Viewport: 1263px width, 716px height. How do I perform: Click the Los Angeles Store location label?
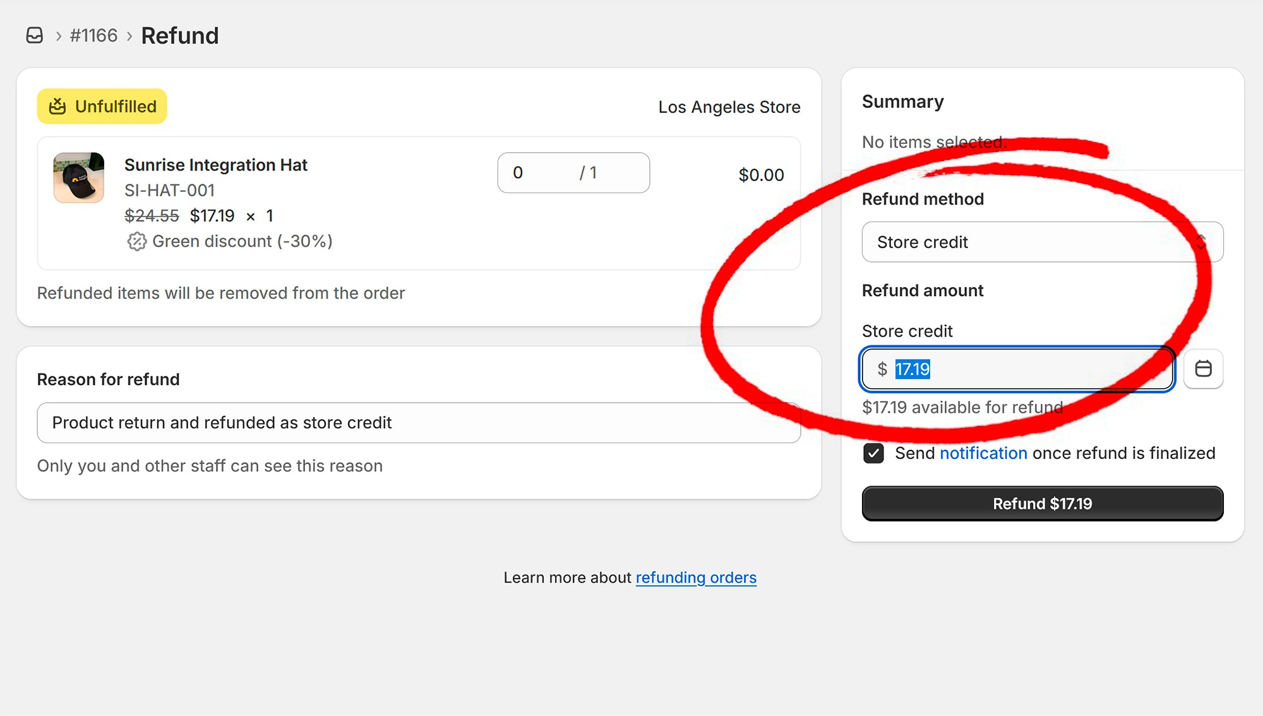(x=729, y=107)
